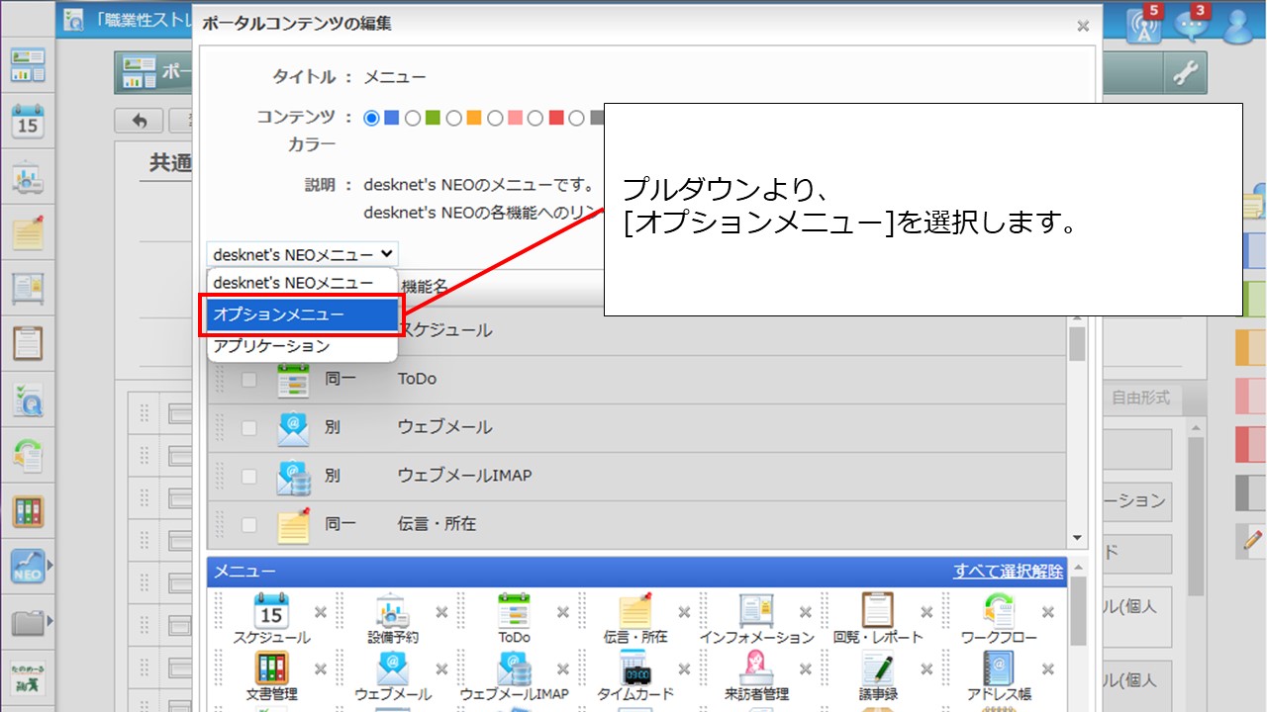This screenshot has height=712, width=1267.
Task: Open the document management binders icon in sidebar
Action: [x=27, y=510]
